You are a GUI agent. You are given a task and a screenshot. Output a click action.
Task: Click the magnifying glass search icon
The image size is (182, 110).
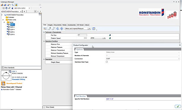[x=12, y=5]
